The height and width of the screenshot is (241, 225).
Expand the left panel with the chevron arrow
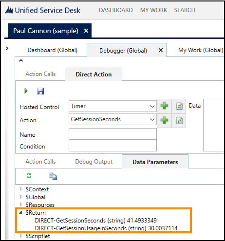click(x=7, y=48)
